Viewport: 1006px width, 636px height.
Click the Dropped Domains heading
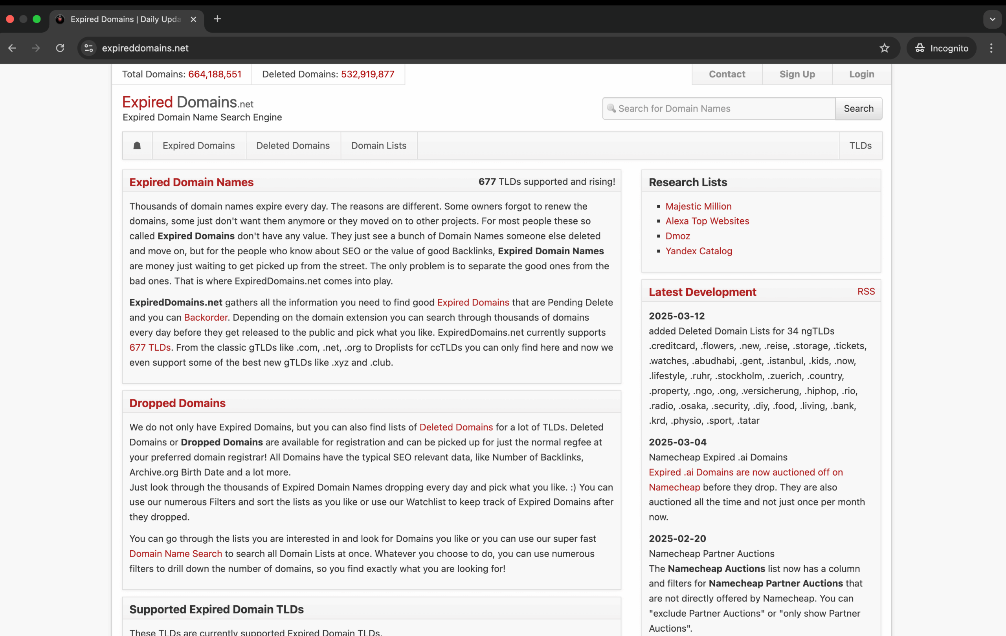[177, 403]
